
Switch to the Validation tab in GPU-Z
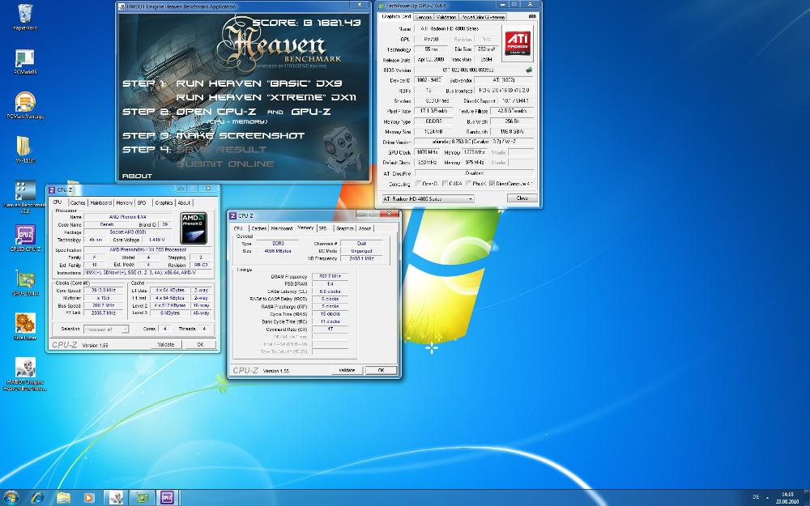point(446,17)
